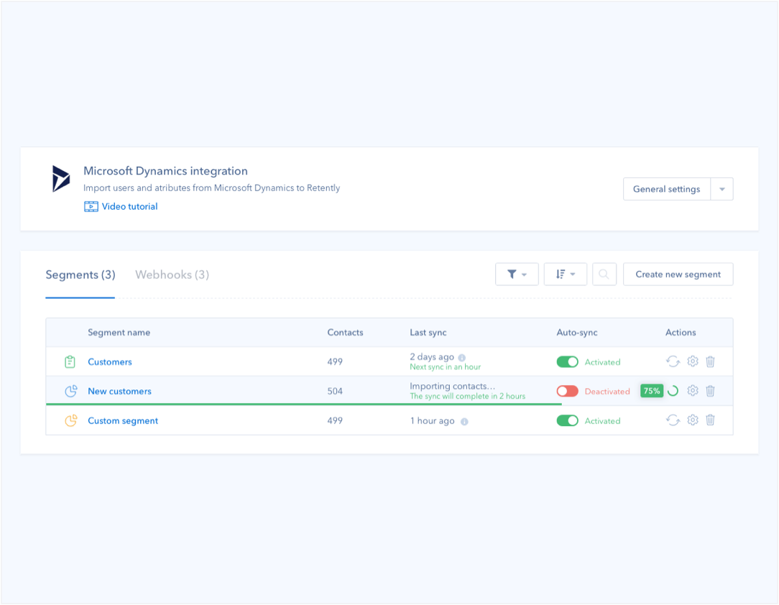Toggle auto-sync for Customers segment
The image size is (779, 605).
tap(567, 361)
